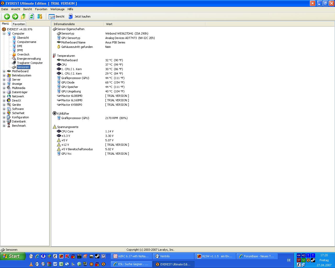Viewport: 335px width, 268px height.
Task: Switch to mIRC 6.17 taskbar button
Action: click(x=132, y=256)
